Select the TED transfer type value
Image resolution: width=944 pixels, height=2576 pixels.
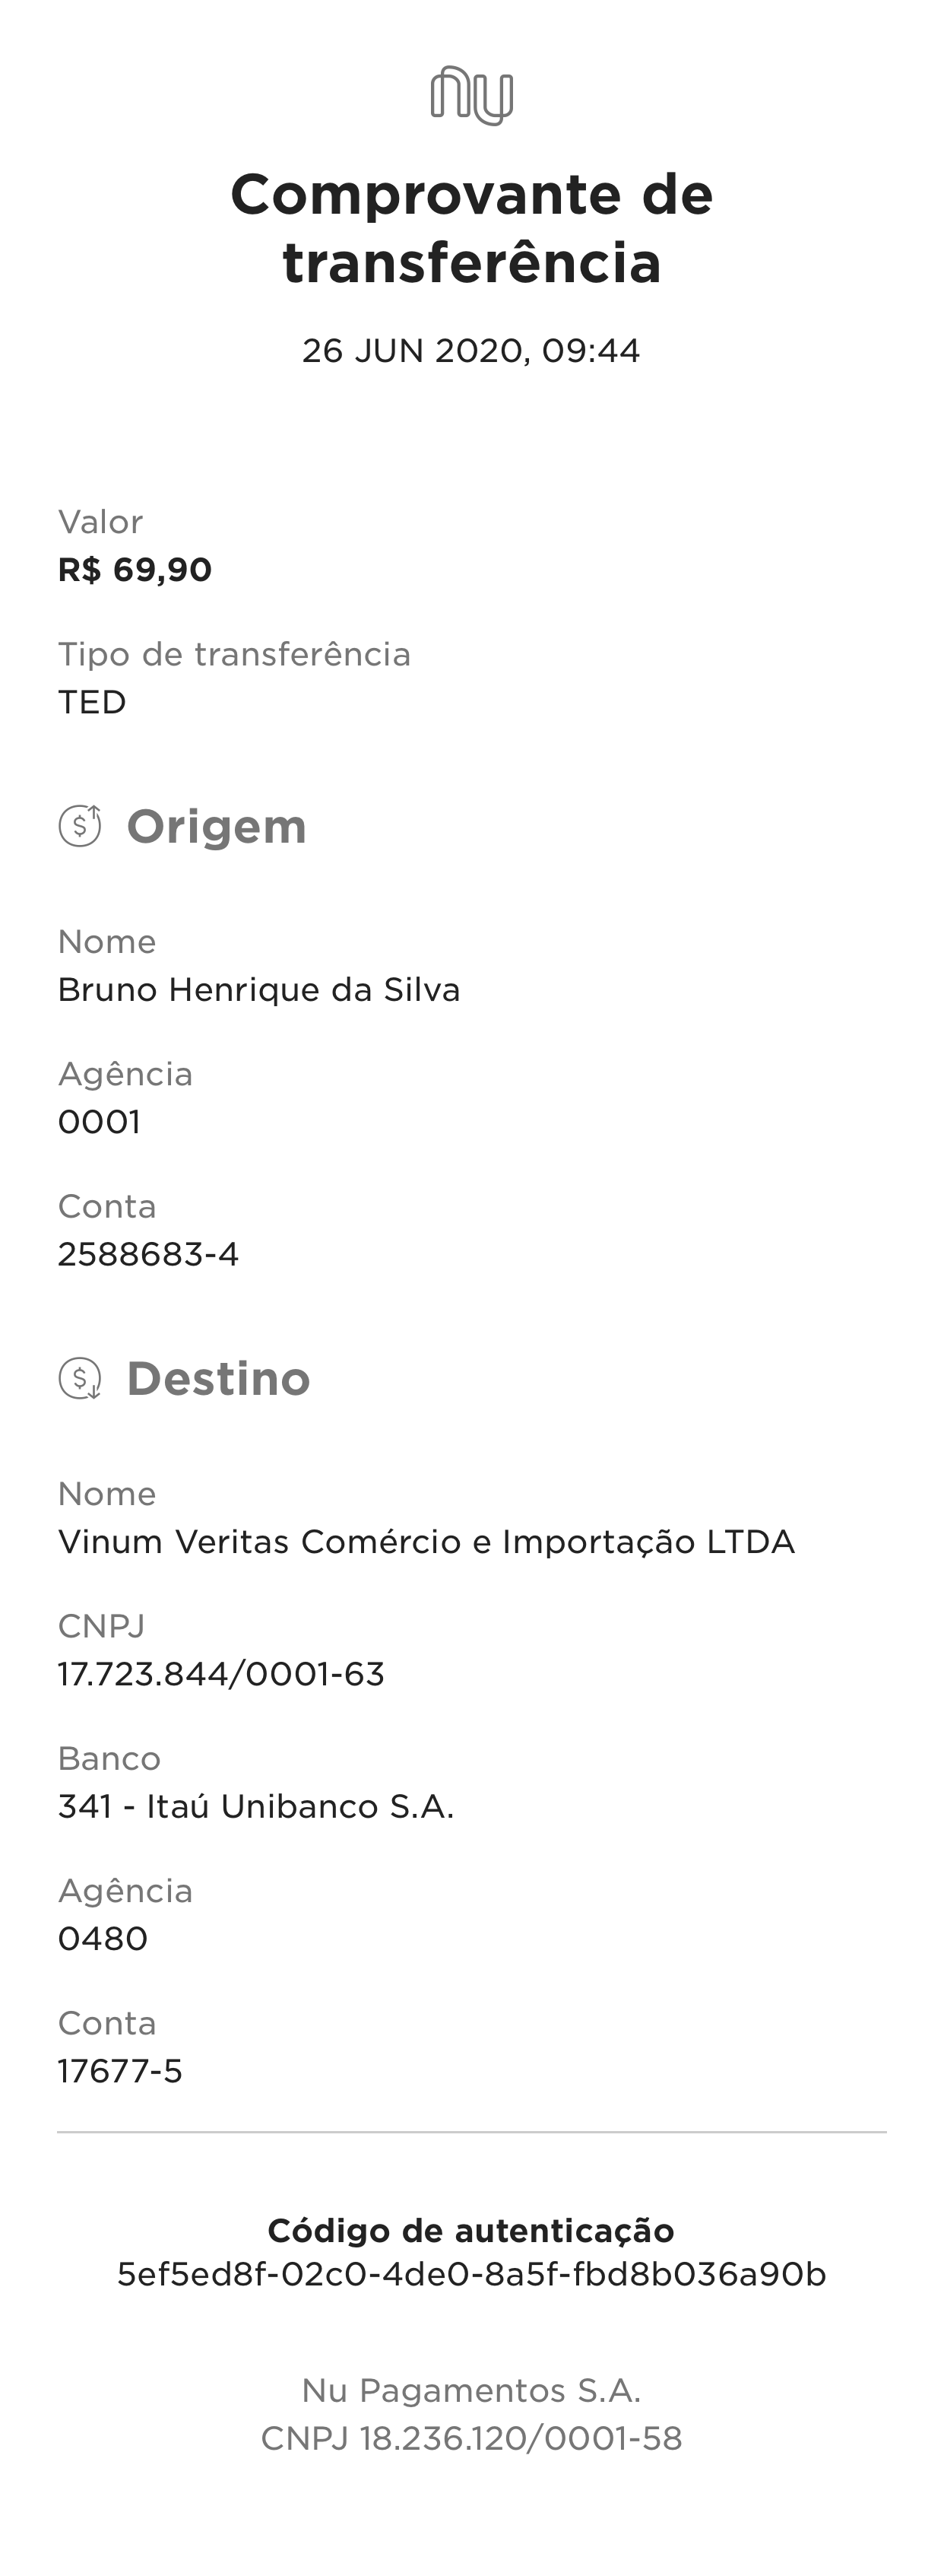pos(92,702)
